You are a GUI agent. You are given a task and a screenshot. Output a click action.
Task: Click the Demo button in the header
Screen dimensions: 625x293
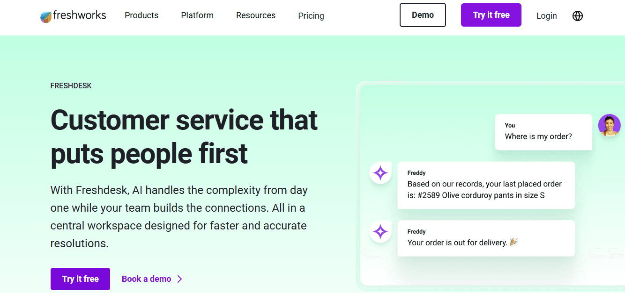[422, 14]
